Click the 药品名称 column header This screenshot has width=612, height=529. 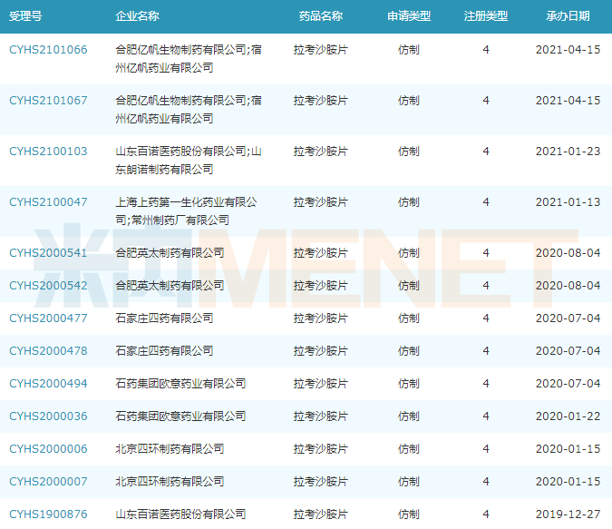tap(321, 16)
